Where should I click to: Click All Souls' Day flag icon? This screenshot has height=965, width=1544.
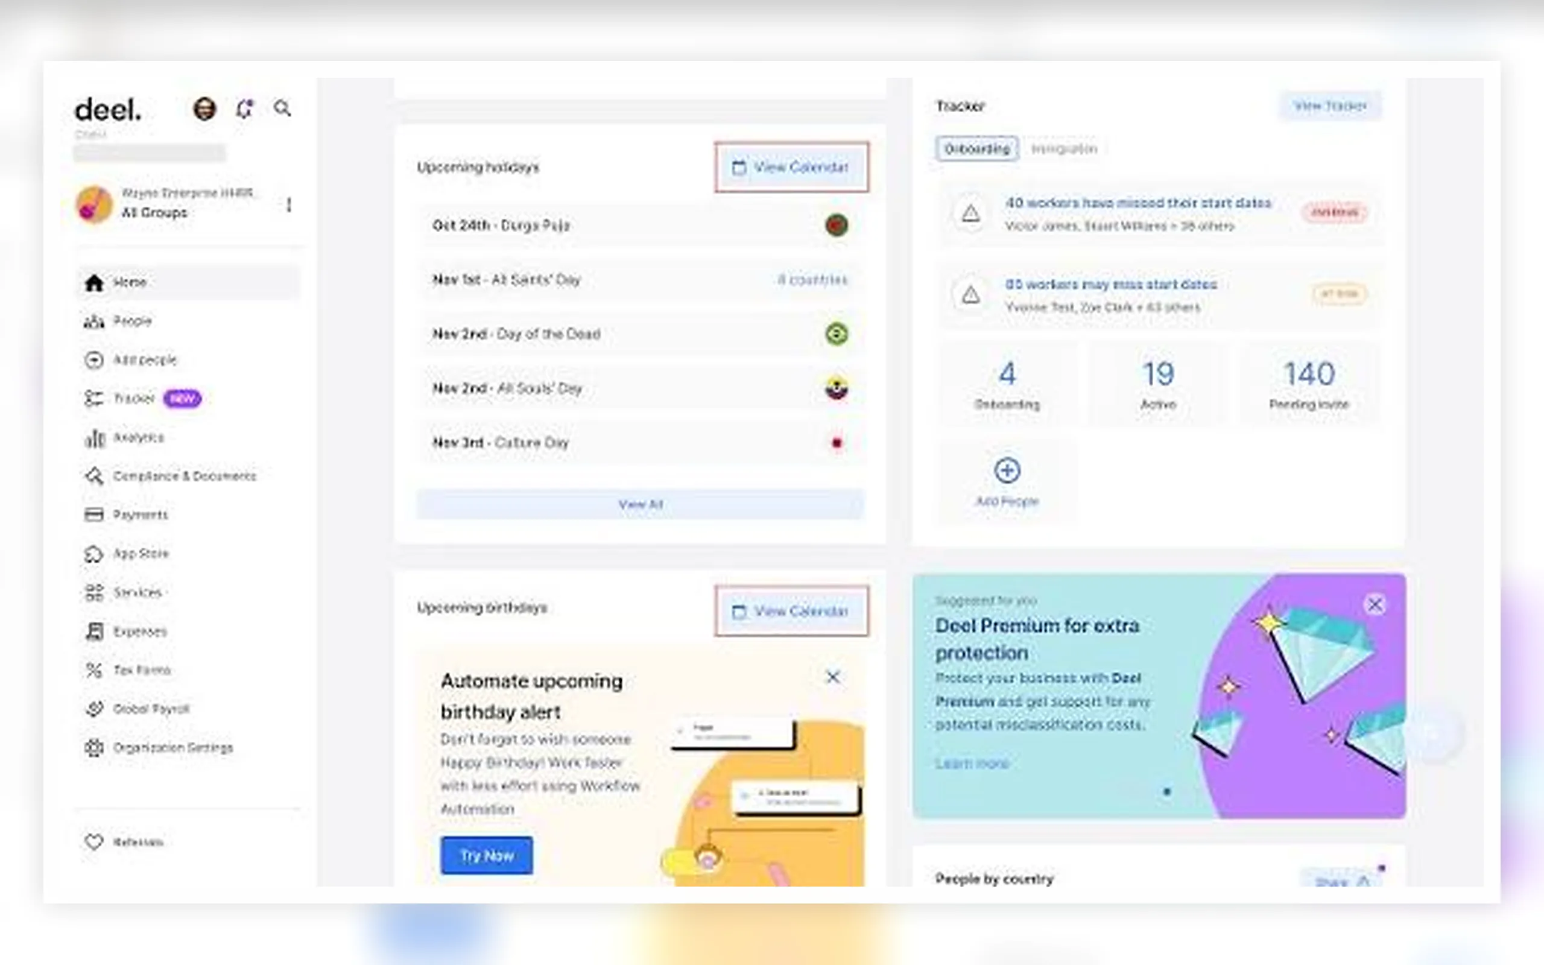tap(837, 388)
